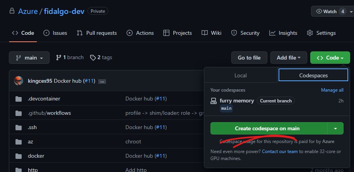Open the .github/workflows folder

coord(49,113)
